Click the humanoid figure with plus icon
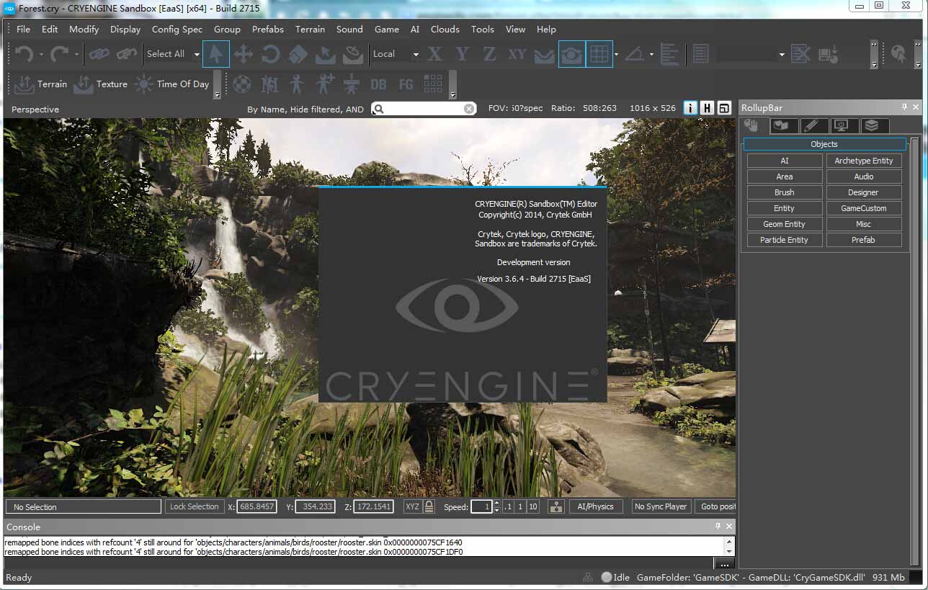This screenshot has width=928, height=590. click(324, 84)
